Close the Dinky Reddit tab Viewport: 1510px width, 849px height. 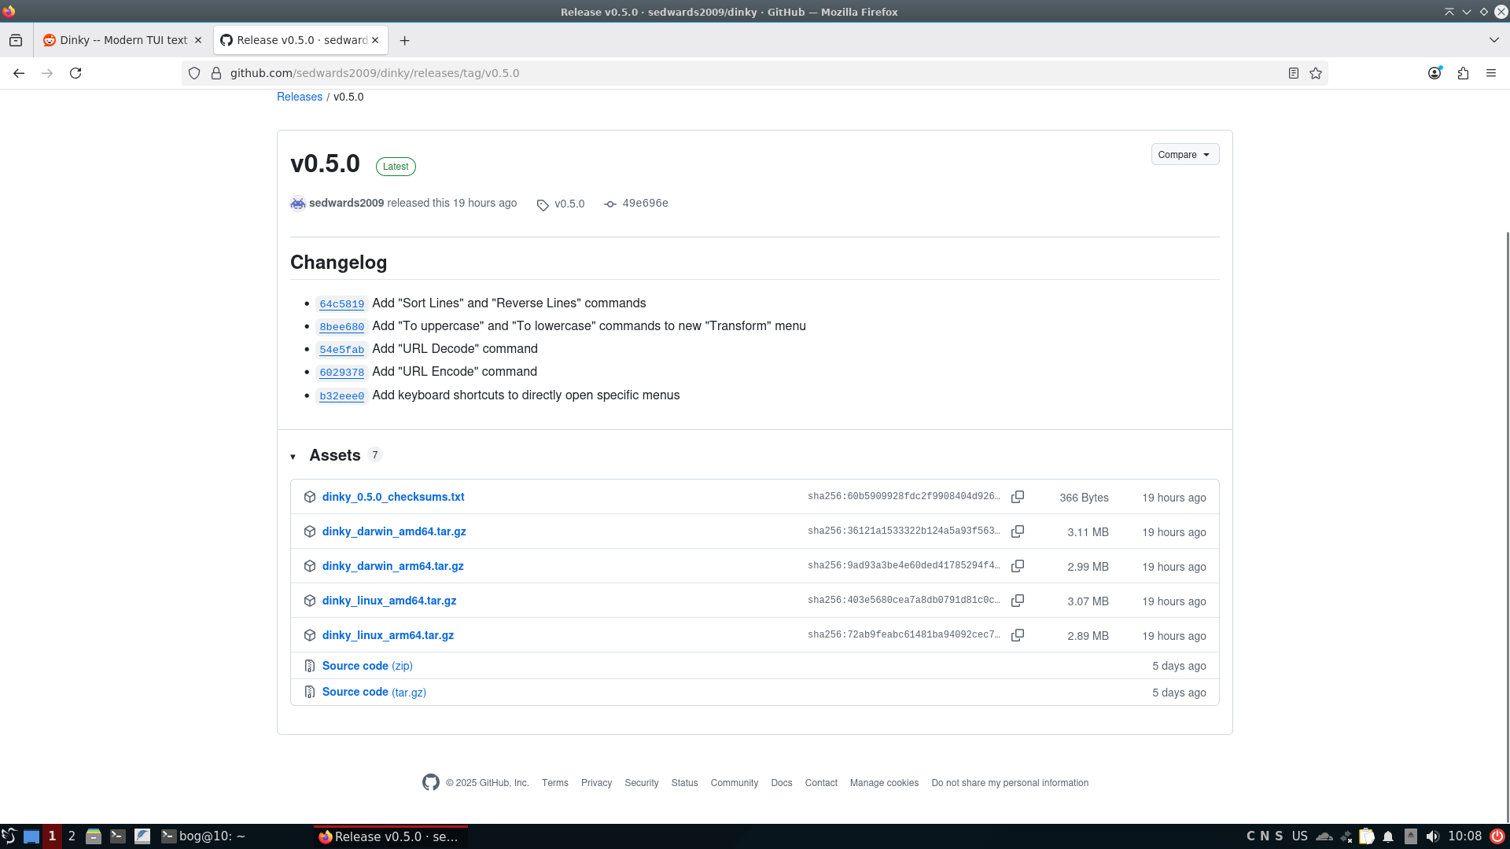198,40
